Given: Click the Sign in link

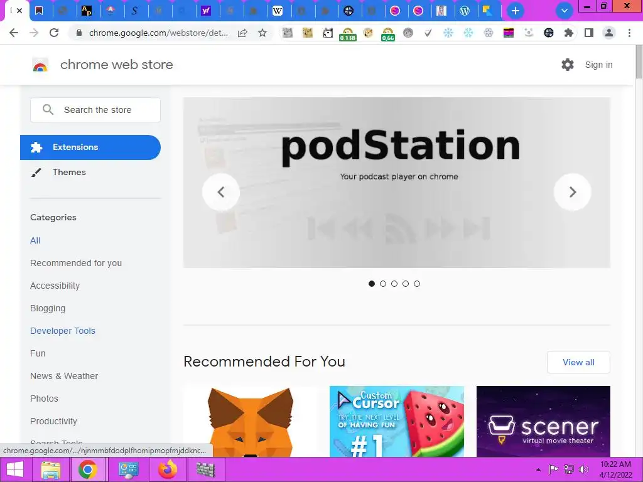Looking at the screenshot, I should [x=598, y=65].
